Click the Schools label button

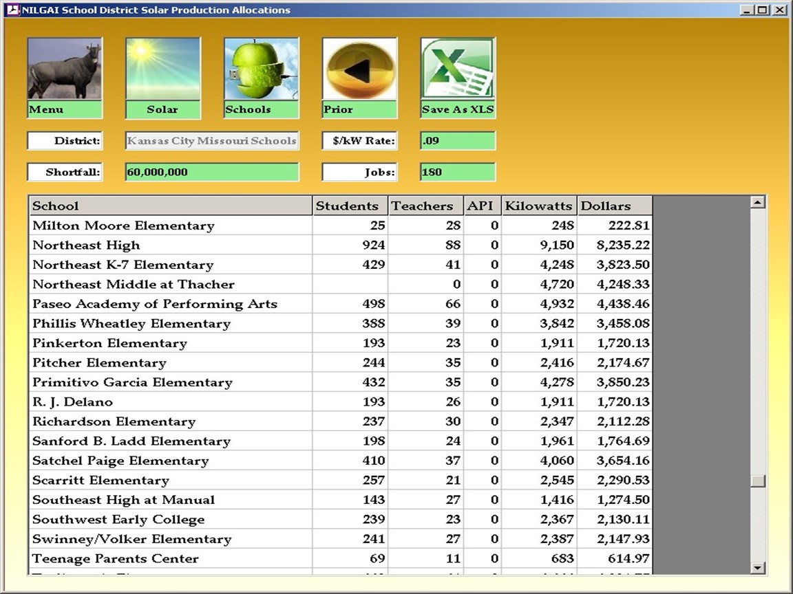[x=261, y=109]
